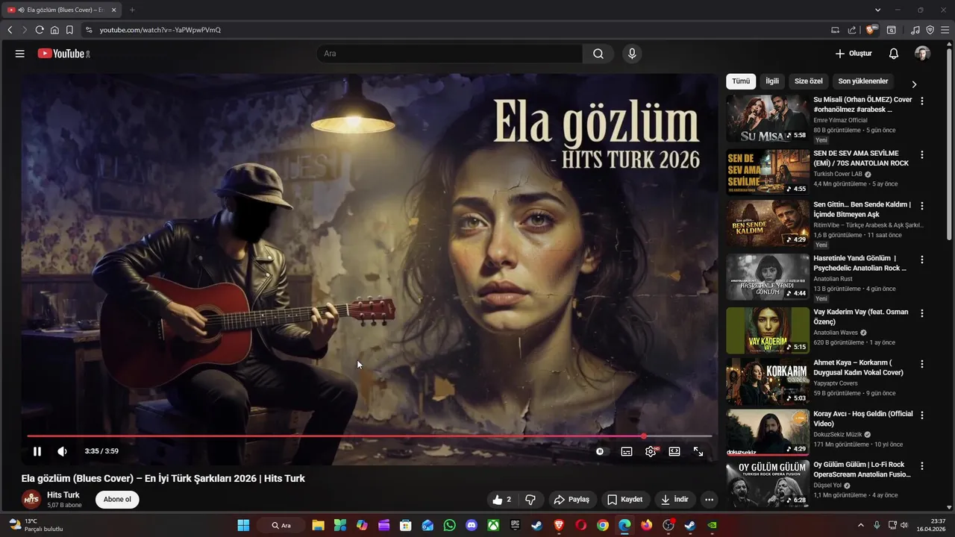Open Discord from the taskbar

point(472,525)
